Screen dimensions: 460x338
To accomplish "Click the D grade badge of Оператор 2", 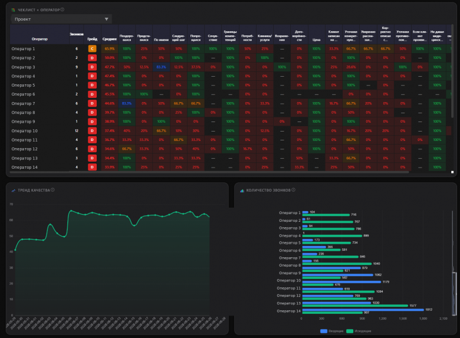I will coord(92,58).
